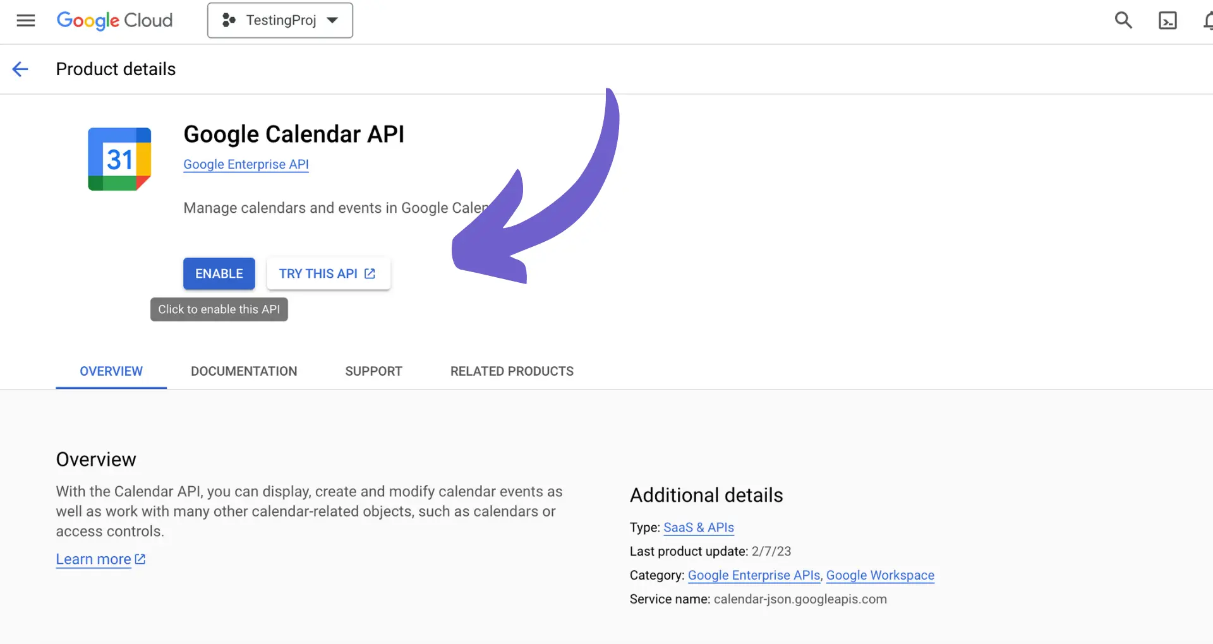The width and height of the screenshot is (1213, 644).
Task: Open the notifications bell icon
Action: 1207,20
